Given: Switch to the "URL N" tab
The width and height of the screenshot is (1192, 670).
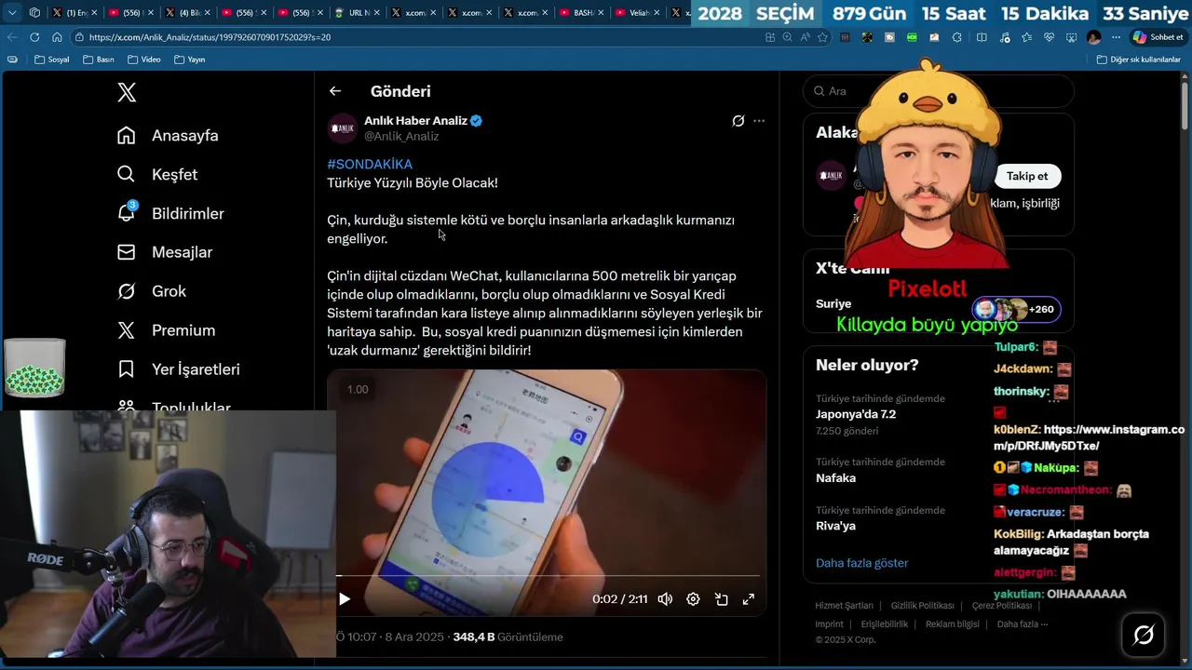Looking at the screenshot, I should coord(358,13).
